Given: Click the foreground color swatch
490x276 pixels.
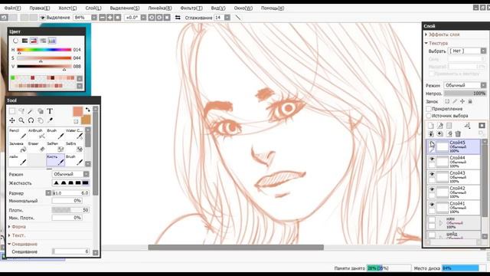Looking at the screenshot, I should [77, 111].
